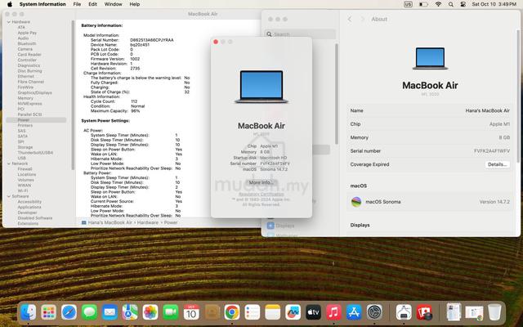Click the Wi-Fi status icon in menu bar
Viewport: 523px width, 327px height.
coord(438,4)
